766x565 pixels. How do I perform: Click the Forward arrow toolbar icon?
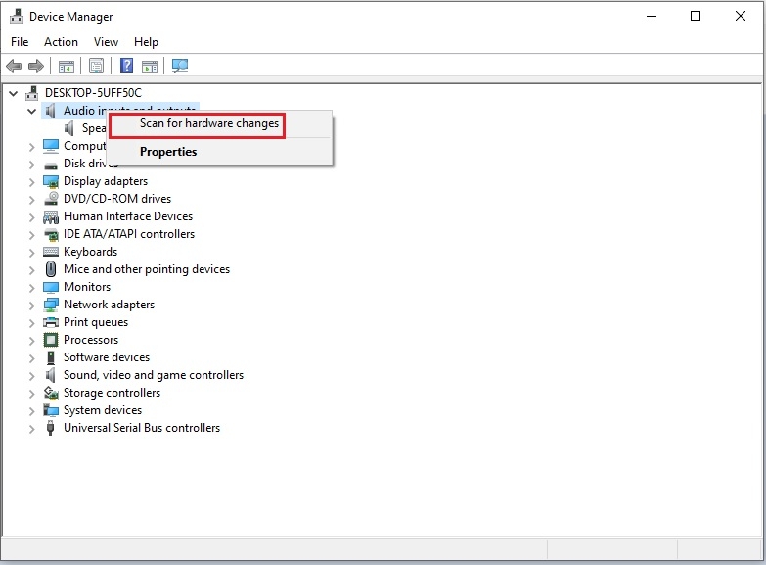[35, 66]
